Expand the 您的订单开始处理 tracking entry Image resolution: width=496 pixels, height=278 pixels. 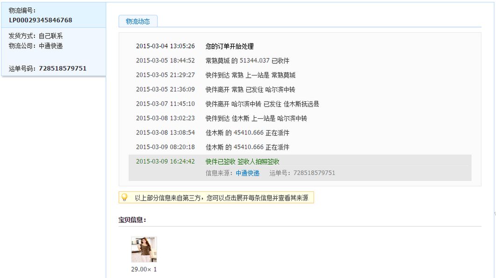(230, 47)
